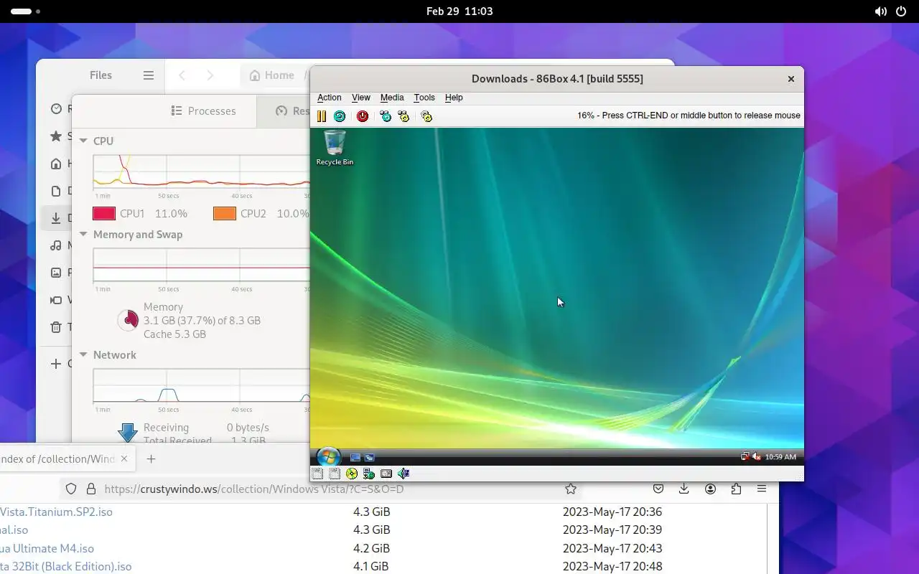919x574 pixels.
Task: Click the CD-ROM status bar icon
Action: click(x=351, y=474)
